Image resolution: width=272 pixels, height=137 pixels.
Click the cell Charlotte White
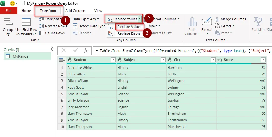point(91,68)
